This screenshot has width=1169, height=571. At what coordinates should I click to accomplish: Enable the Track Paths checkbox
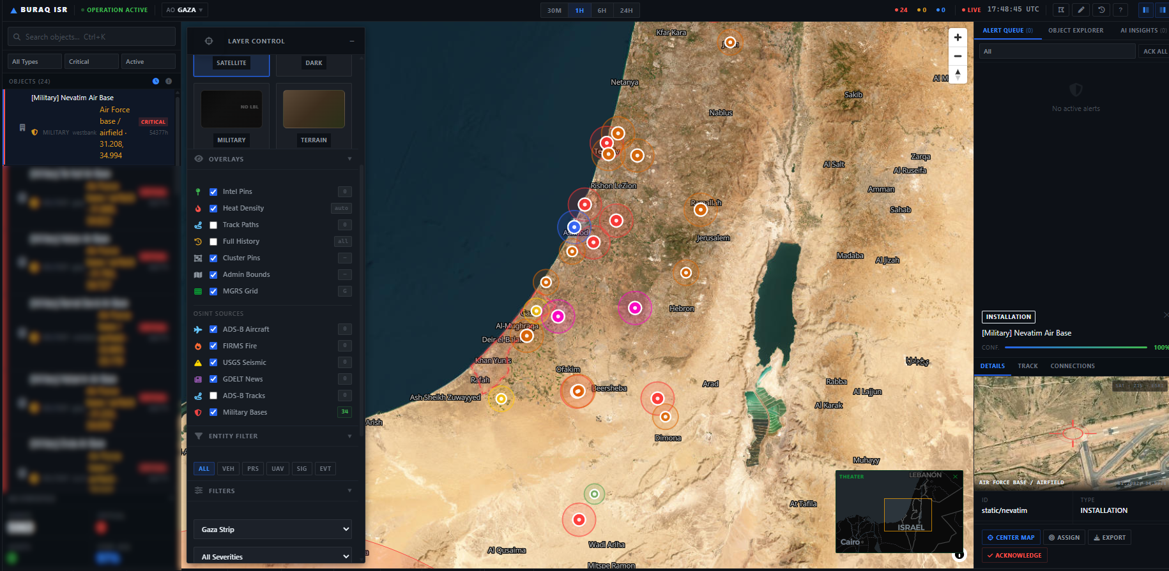tap(213, 225)
